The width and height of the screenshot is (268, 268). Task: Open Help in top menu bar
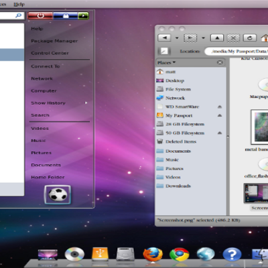click(19, 4)
